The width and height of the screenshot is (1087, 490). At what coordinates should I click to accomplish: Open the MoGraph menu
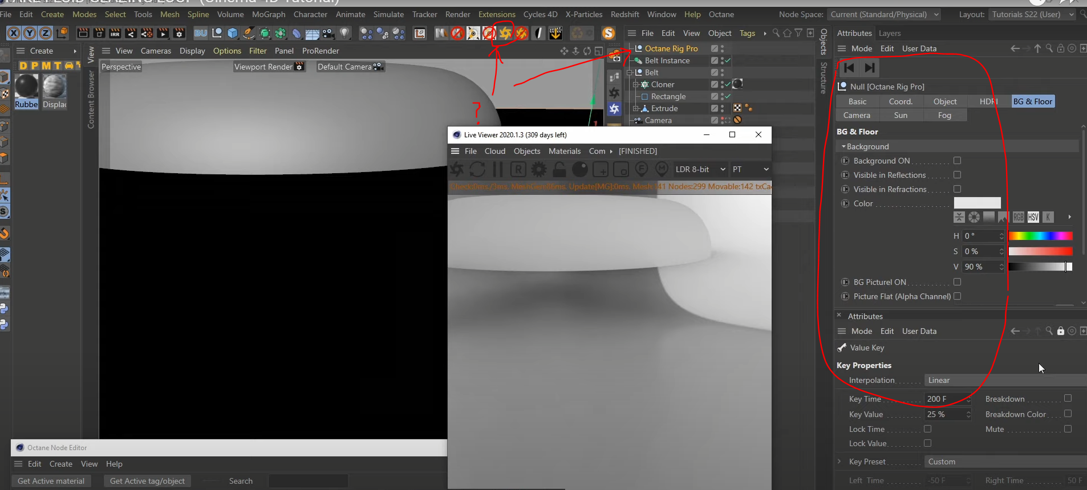click(269, 14)
